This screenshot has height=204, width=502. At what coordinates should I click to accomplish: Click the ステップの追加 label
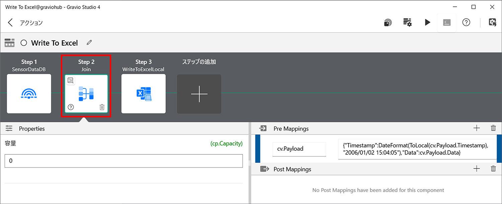click(x=199, y=62)
